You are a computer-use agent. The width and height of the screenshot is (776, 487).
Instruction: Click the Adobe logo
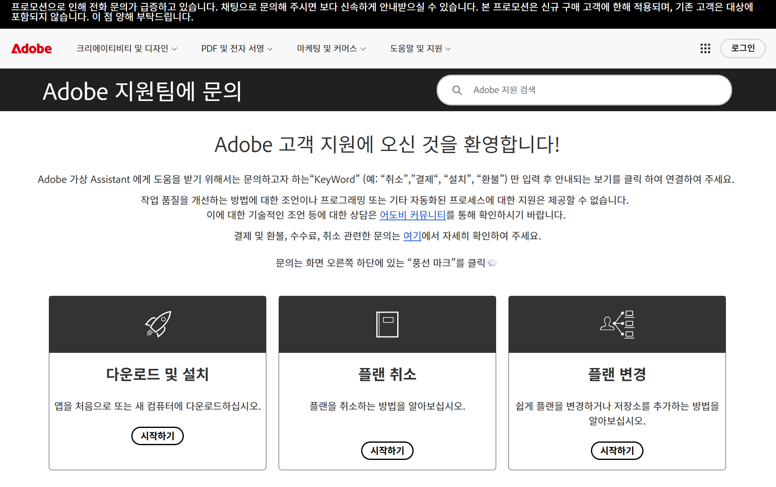[x=32, y=48]
